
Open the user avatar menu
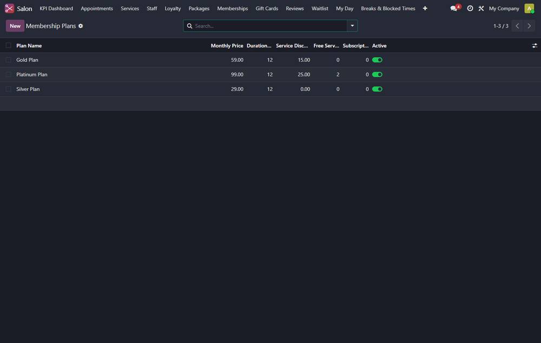[529, 8]
